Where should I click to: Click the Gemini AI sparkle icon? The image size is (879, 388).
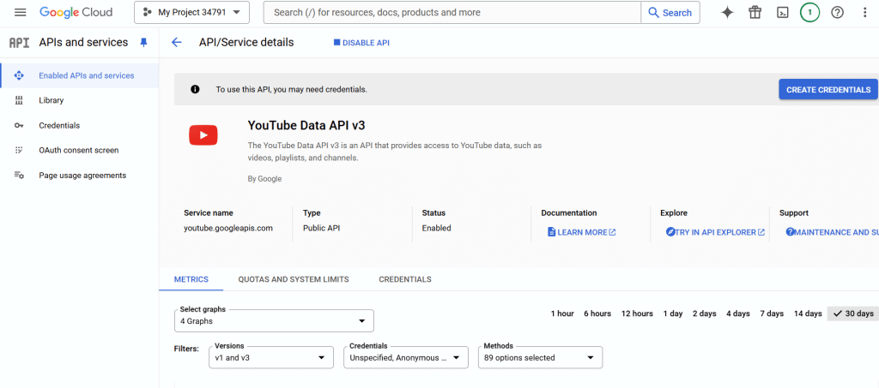(x=727, y=13)
